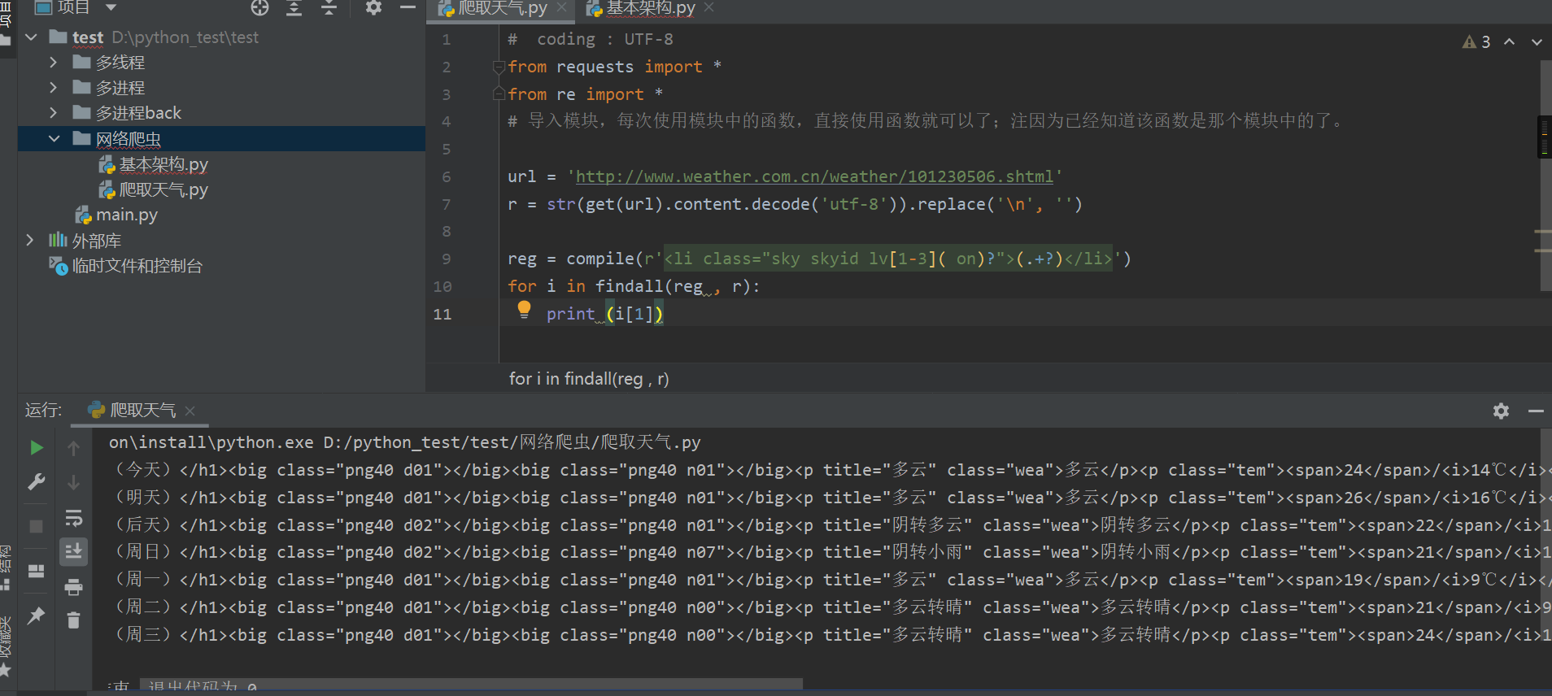Stop the running process square icon
1552x696 pixels.
tap(37, 527)
